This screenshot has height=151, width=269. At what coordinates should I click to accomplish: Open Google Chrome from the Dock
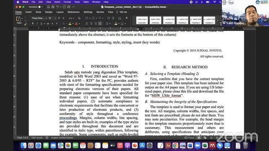(x=175, y=146)
